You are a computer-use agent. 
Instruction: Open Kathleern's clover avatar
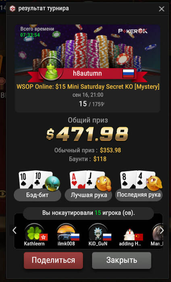tap(34, 233)
